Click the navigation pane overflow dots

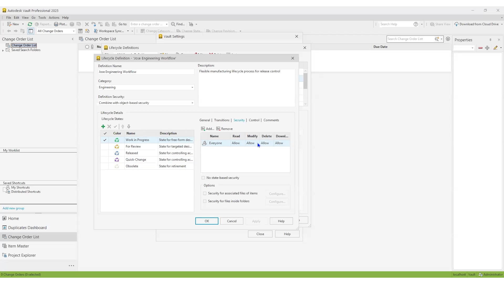[71, 266]
